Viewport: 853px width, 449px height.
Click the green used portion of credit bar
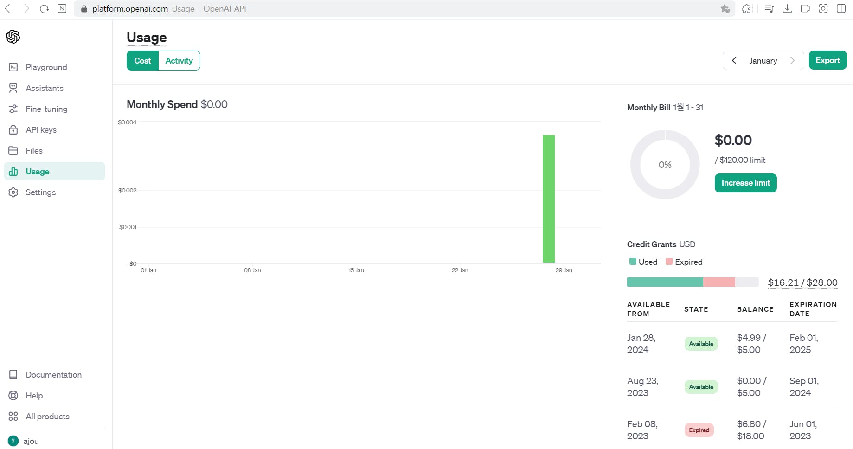pos(665,282)
